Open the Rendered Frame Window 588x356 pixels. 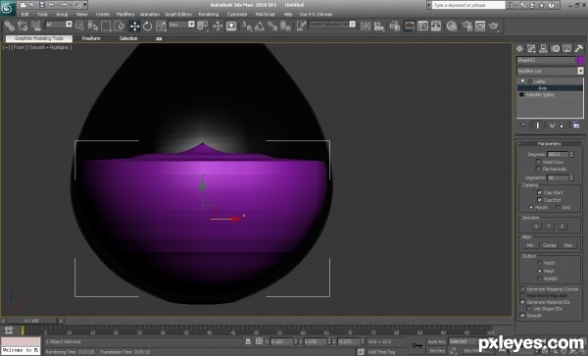pyautogui.click(x=480, y=25)
